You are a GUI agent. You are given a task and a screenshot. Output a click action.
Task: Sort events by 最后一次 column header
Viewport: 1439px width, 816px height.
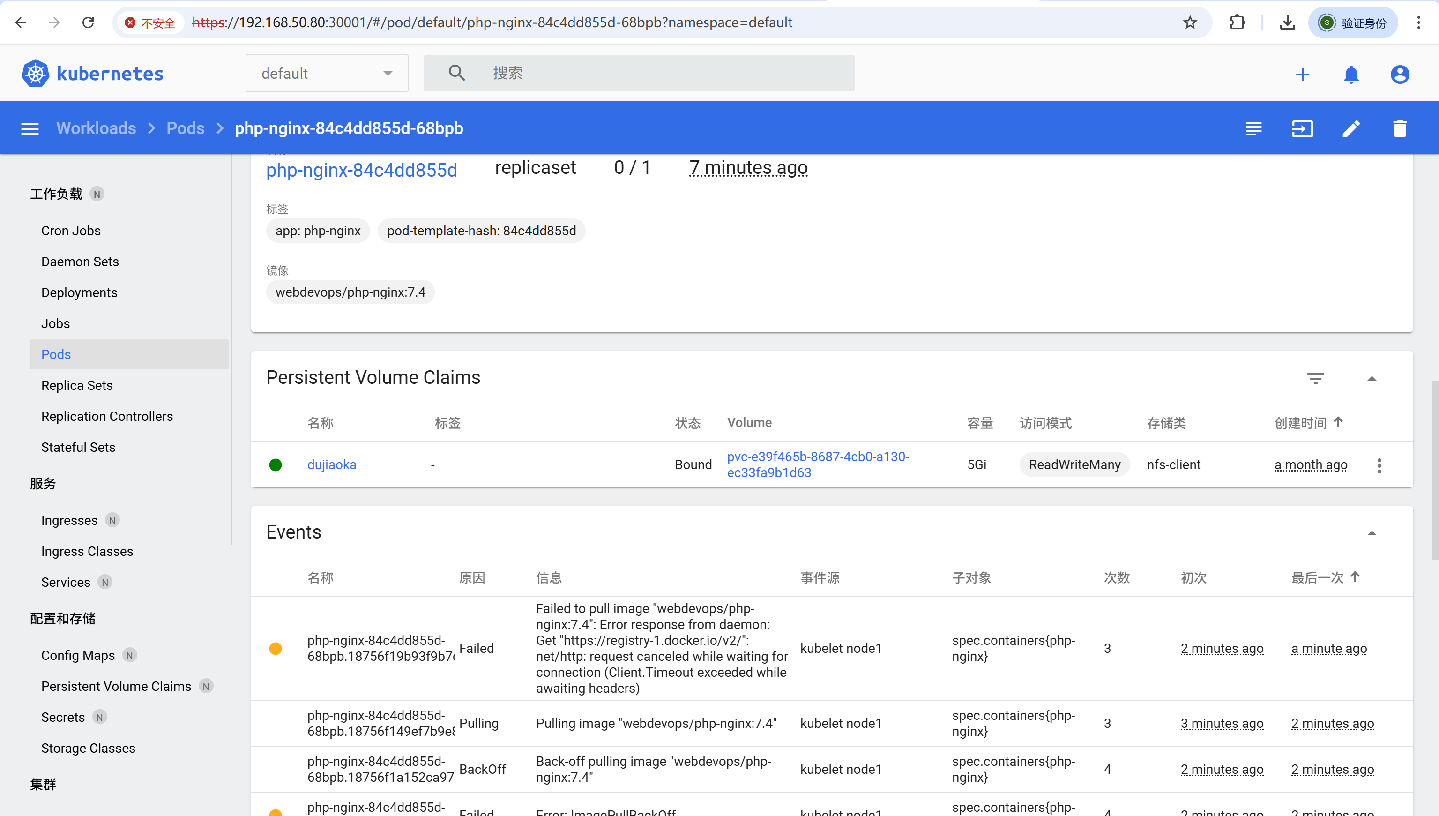1318,578
